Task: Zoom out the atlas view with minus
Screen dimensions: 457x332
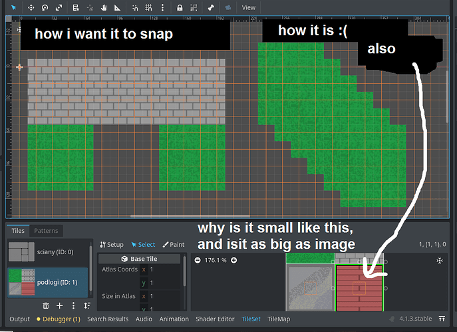Action: point(198,260)
